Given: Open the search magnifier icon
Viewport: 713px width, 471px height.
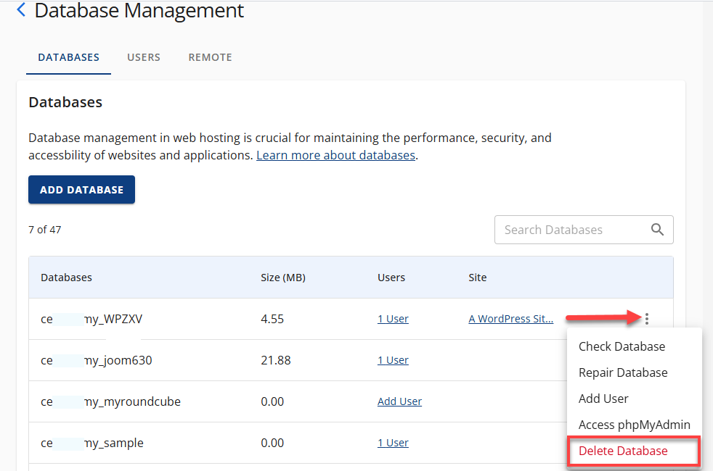Looking at the screenshot, I should [x=658, y=230].
